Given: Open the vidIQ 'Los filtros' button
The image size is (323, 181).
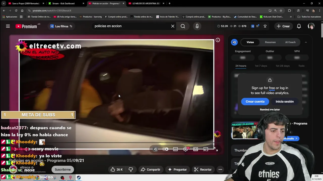Looking at the screenshot, I should (61, 26).
